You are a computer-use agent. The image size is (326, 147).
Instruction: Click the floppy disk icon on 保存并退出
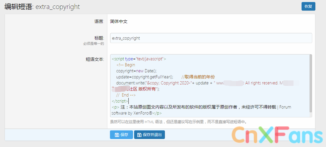[139, 135]
